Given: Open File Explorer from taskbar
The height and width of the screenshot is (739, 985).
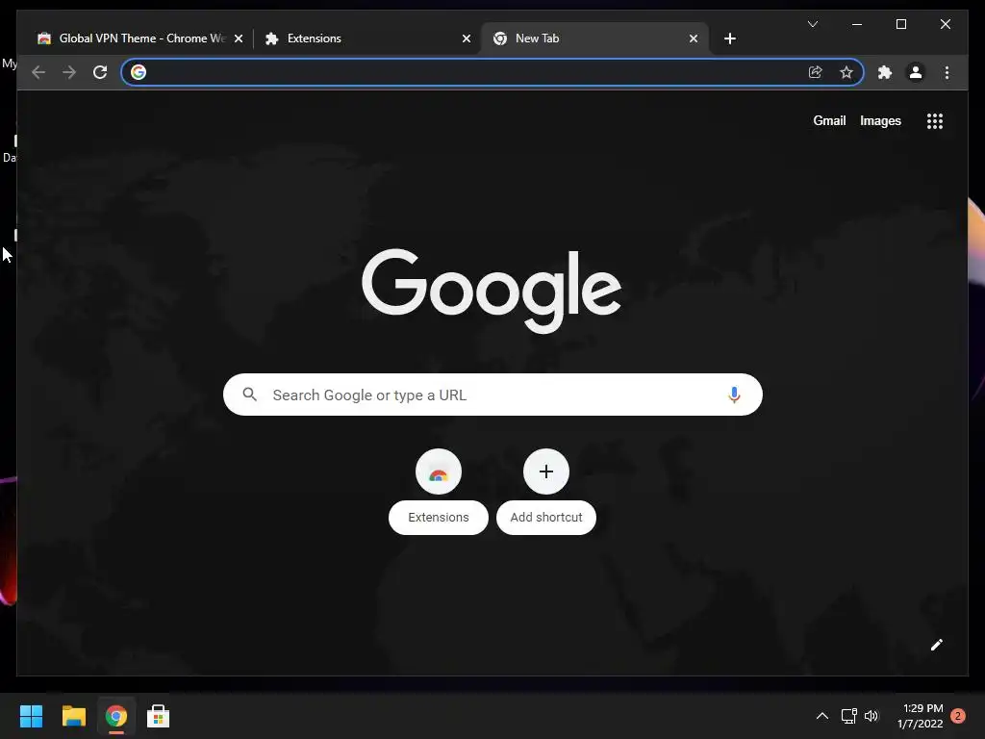Looking at the screenshot, I should coord(73,716).
